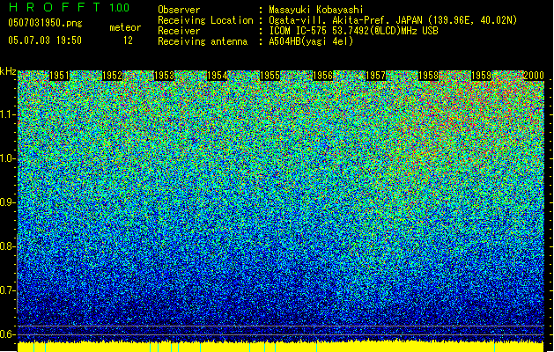
Task: Click the 0.8 frequency axis label
Action: coord(7,246)
